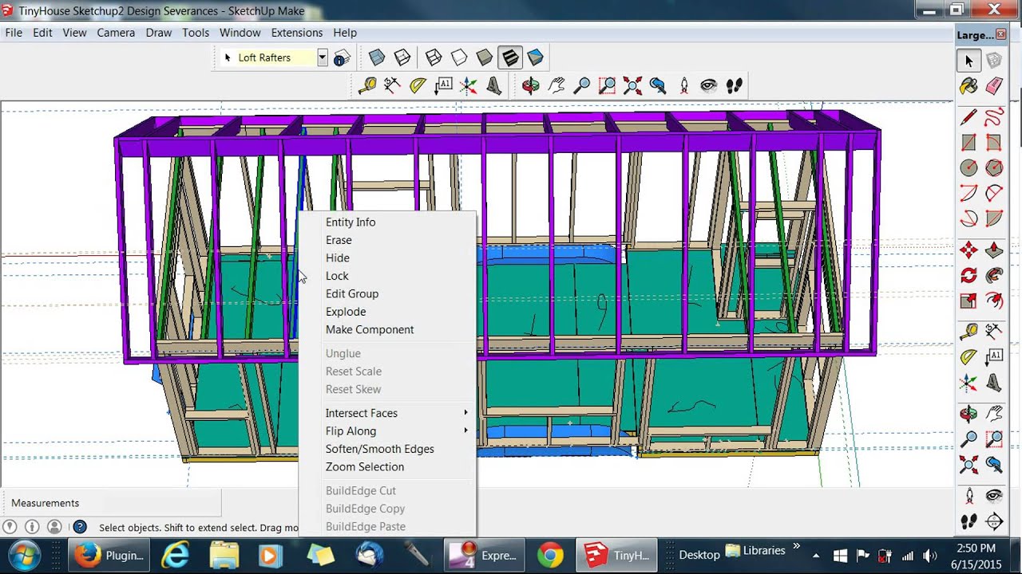Select Zoom Extents in top toolbar
Image resolution: width=1022 pixels, height=574 pixels.
[632, 85]
